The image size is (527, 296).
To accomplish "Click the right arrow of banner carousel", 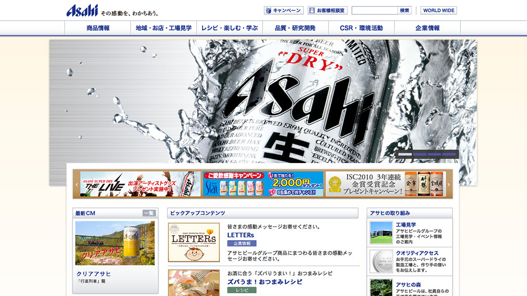I will 449,184.
